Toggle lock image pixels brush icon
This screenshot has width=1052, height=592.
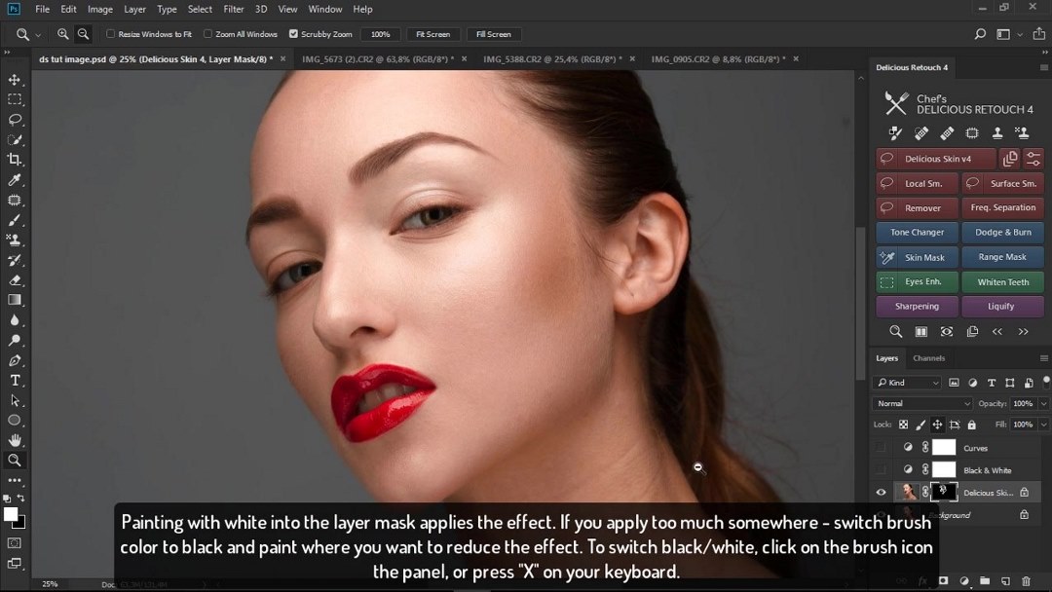tap(920, 425)
